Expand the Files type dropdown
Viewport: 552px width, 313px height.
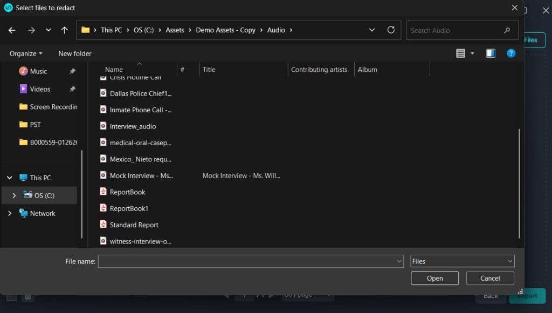point(462,261)
